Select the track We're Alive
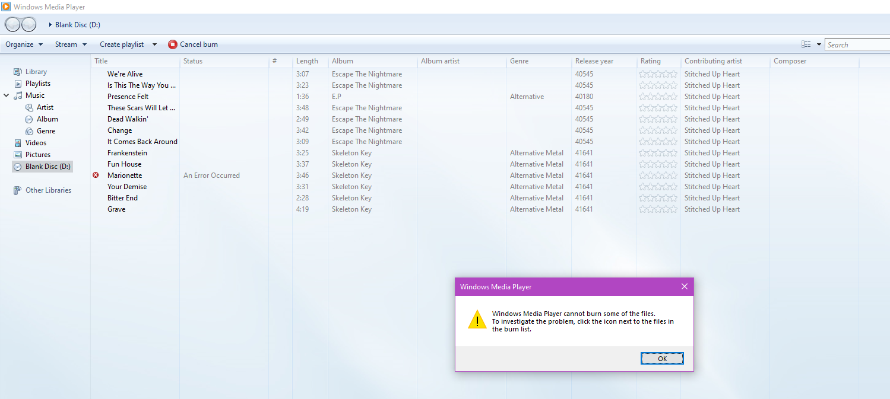This screenshot has width=890, height=399. tap(125, 74)
